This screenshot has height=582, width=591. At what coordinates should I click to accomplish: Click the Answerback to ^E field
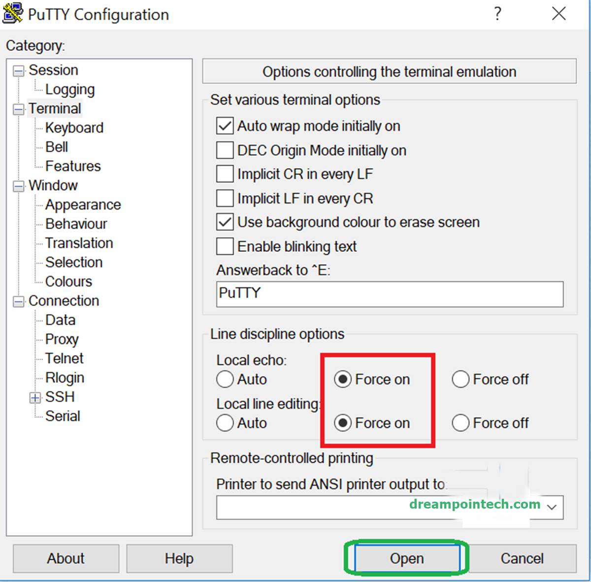point(389,294)
